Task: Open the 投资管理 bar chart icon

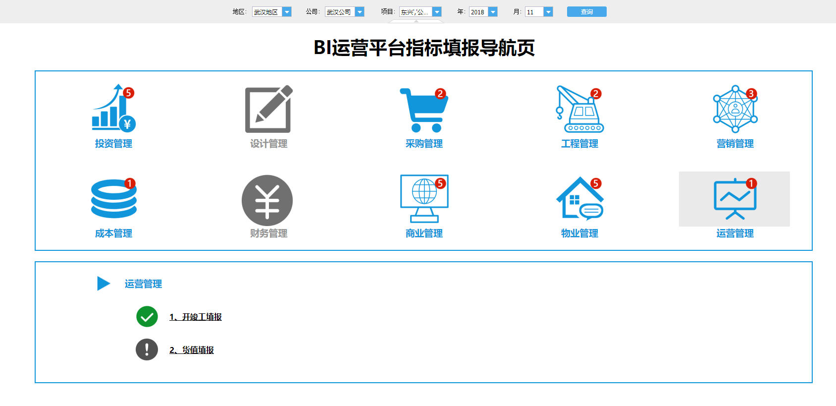Action: 113,108
